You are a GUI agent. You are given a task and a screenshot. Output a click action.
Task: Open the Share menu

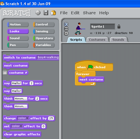coord(89,13)
